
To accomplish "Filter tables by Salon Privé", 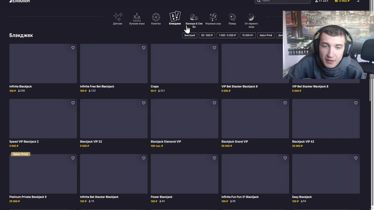I will pyautogui.click(x=266, y=35).
